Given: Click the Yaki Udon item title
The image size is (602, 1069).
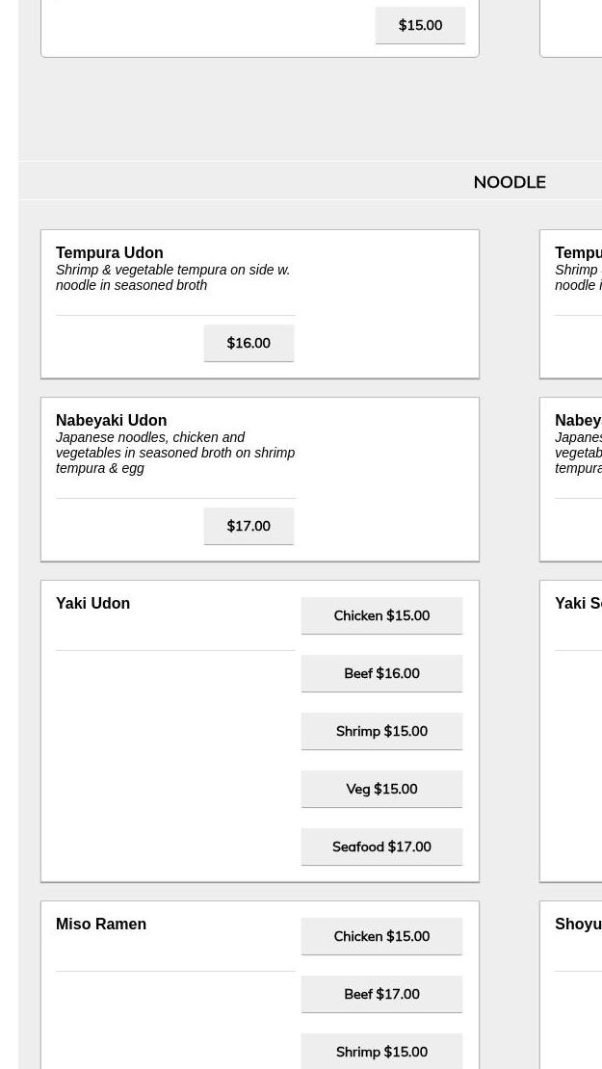Looking at the screenshot, I should click(93, 603).
